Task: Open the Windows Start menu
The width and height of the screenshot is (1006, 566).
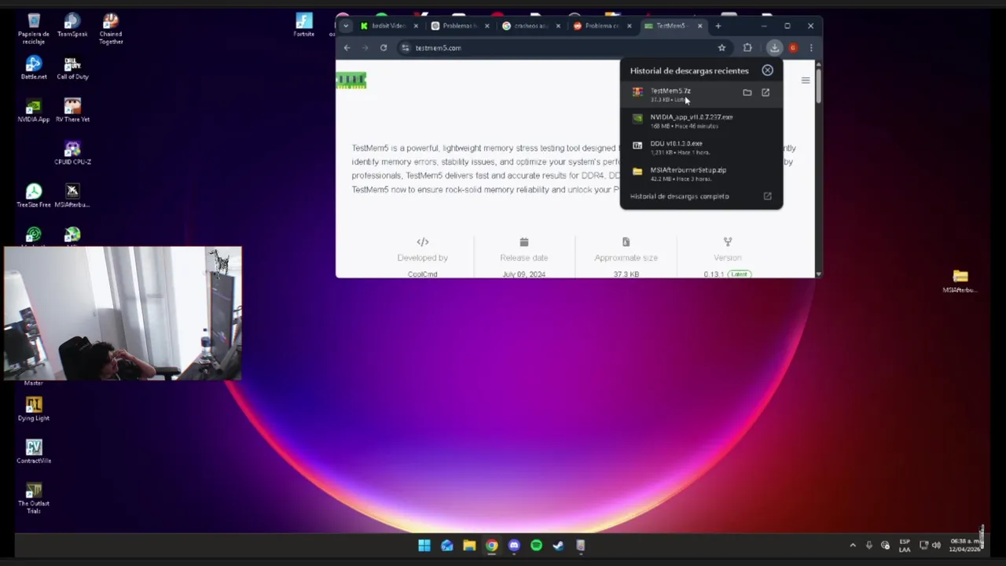Action: [424, 546]
